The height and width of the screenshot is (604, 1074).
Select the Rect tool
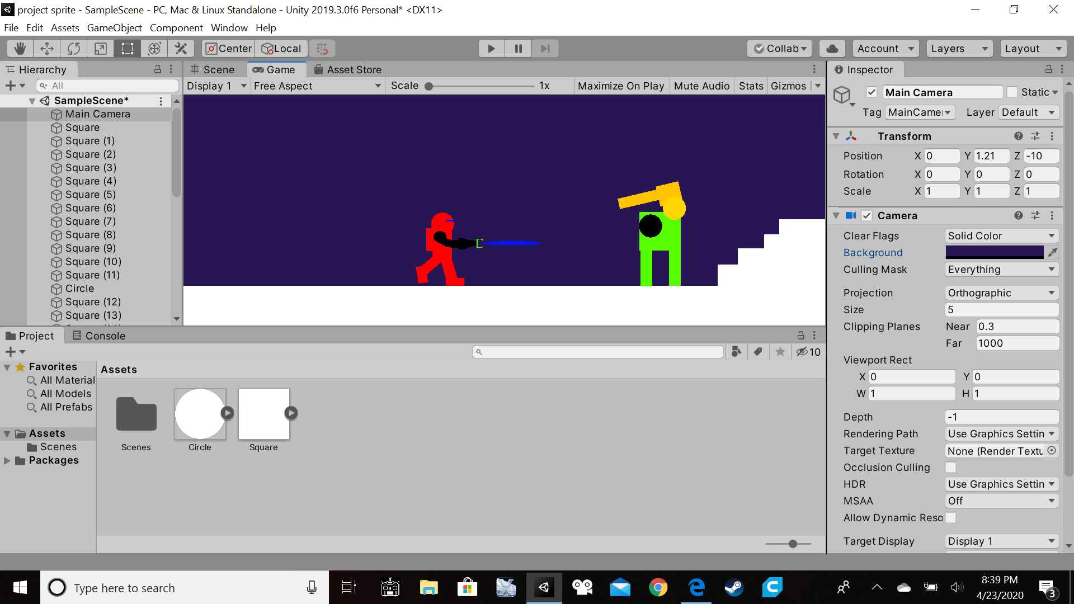tap(128, 49)
